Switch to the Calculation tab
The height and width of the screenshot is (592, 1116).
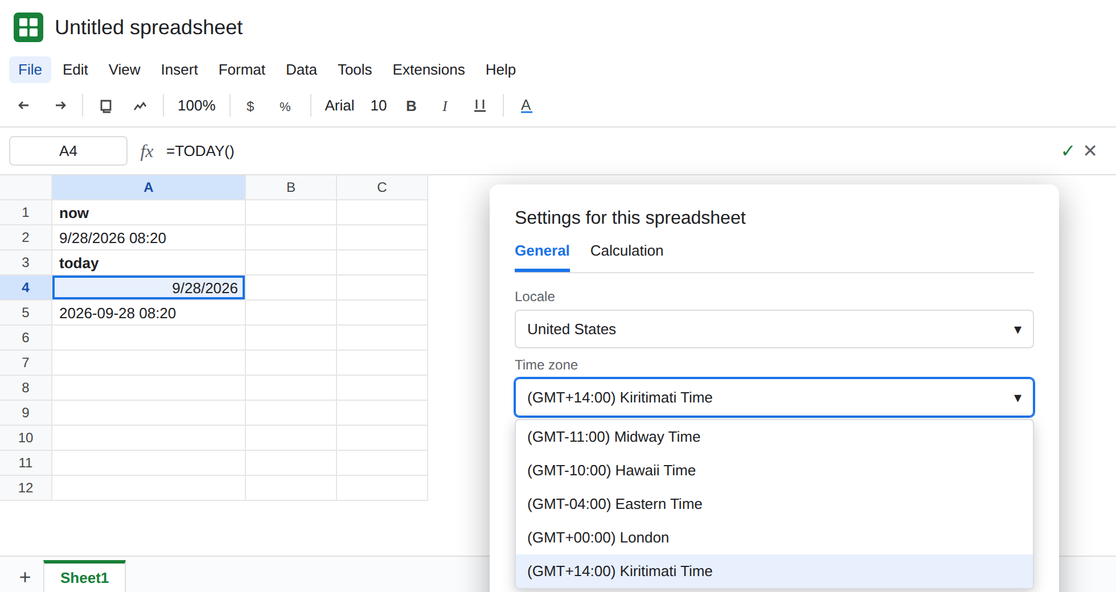point(627,251)
